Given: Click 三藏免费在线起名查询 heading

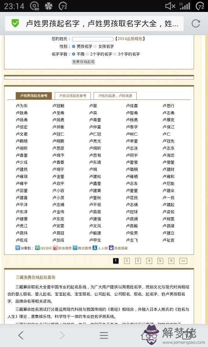Looking at the screenshot, I should tap(35, 277).
